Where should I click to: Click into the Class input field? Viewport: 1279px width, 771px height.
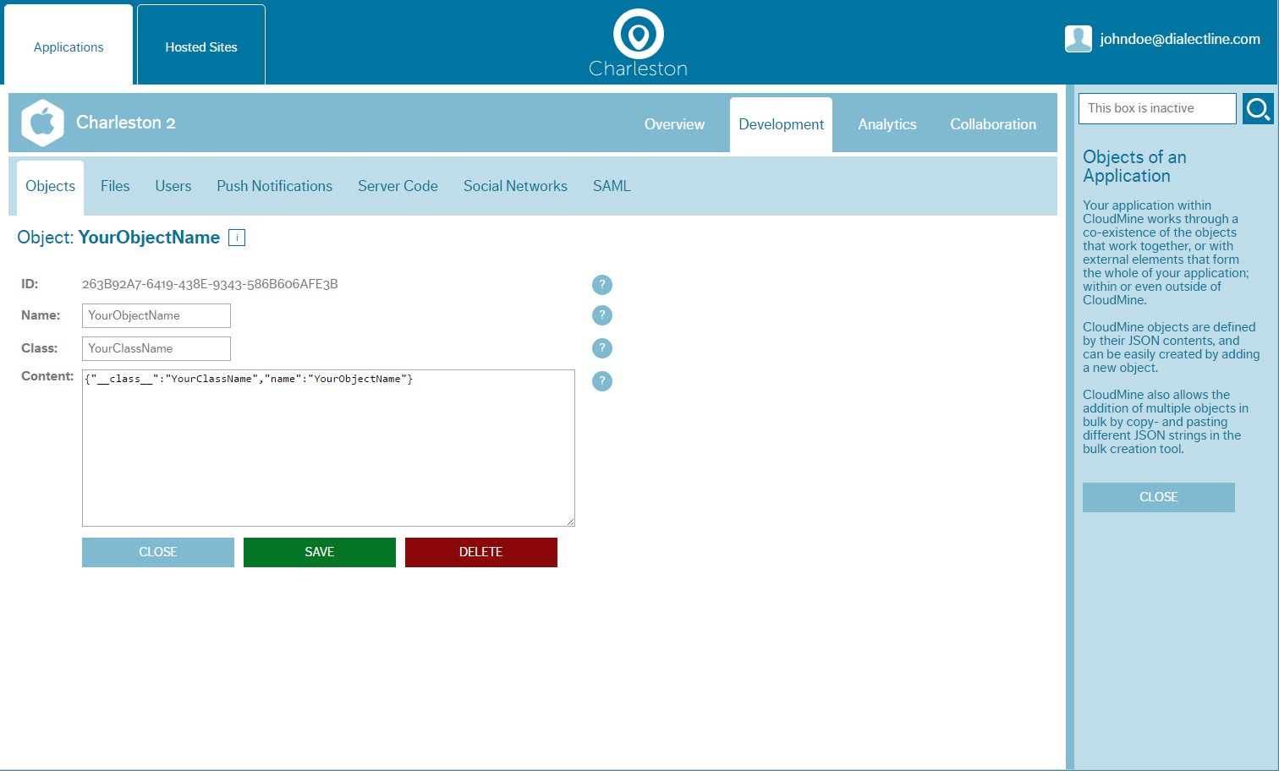156,348
